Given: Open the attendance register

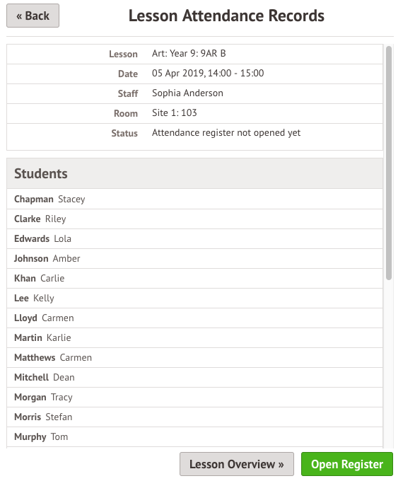Looking at the screenshot, I should pos(347,464).
